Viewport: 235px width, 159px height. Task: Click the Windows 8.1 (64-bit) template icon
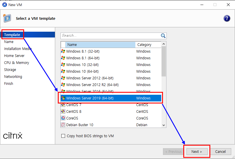63,58
